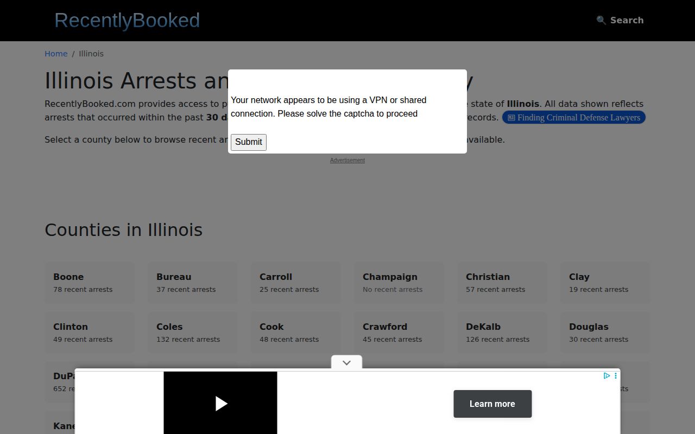The width and height of the screenshot is (695, 434).
Task: Collapse the bottom ad with the chevron
Action: [x=346, y=362]
